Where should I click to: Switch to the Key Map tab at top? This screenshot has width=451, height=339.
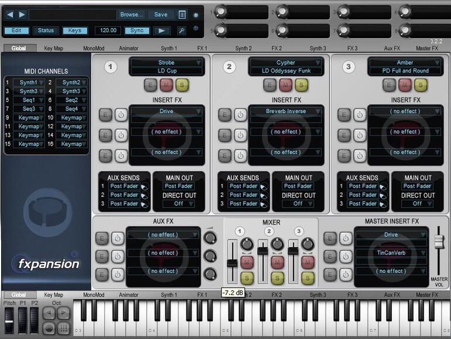click(53, 49)
